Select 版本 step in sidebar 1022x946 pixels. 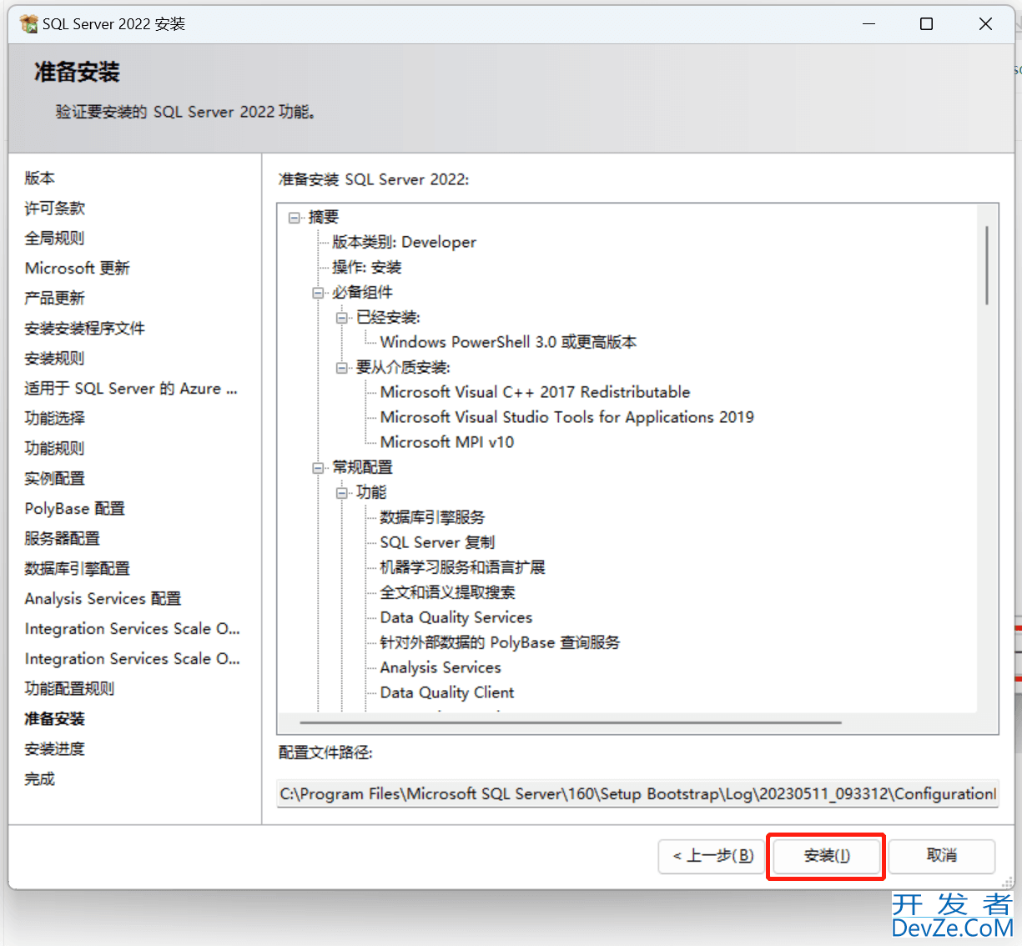(x=40, y=178)
